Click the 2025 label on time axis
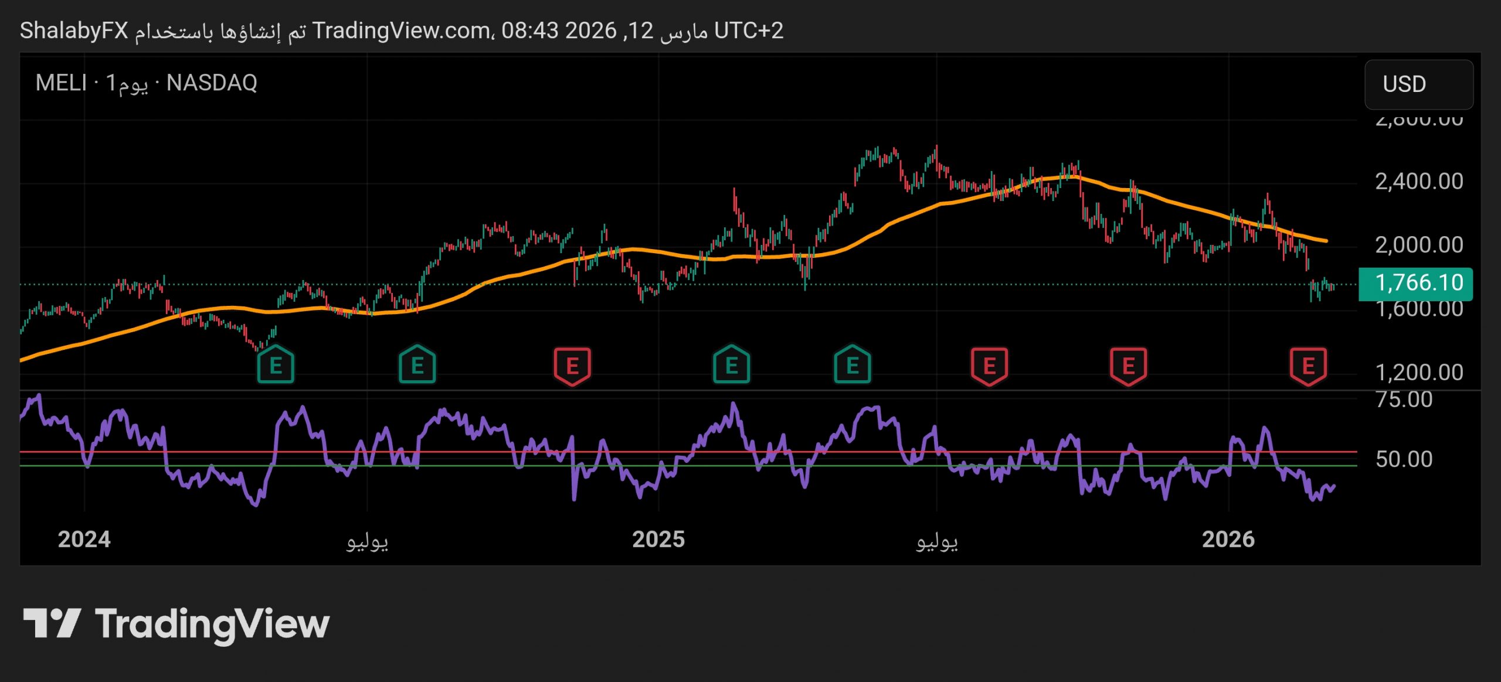1501x682 pixels. coord(658,540)
